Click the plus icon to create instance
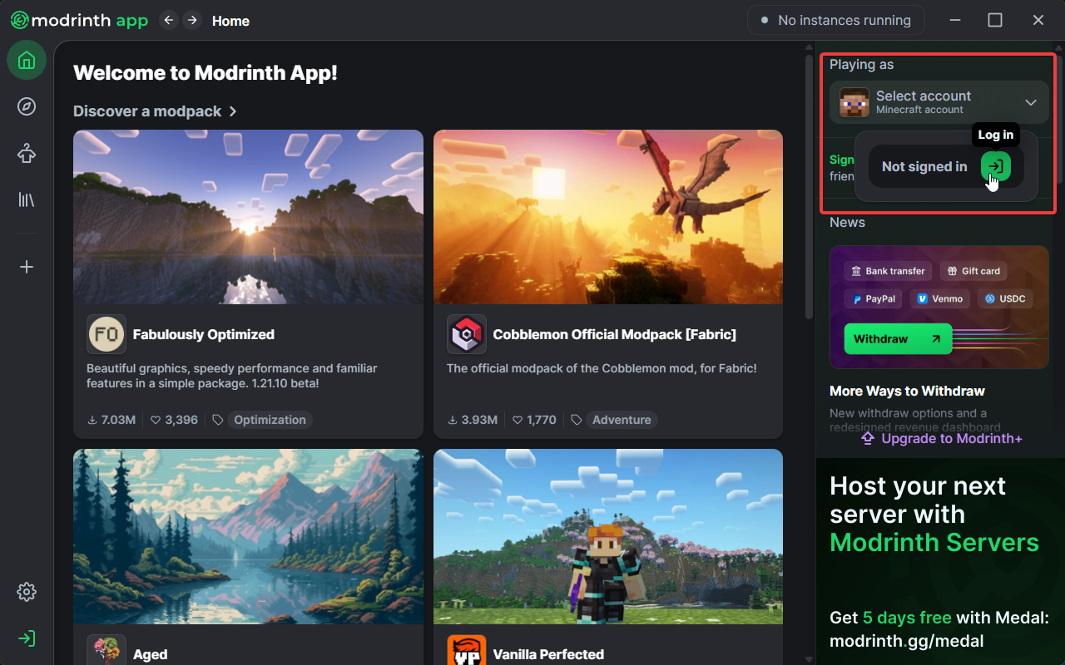The height and width of the screenshot is (665, 1065). point(27,267)
